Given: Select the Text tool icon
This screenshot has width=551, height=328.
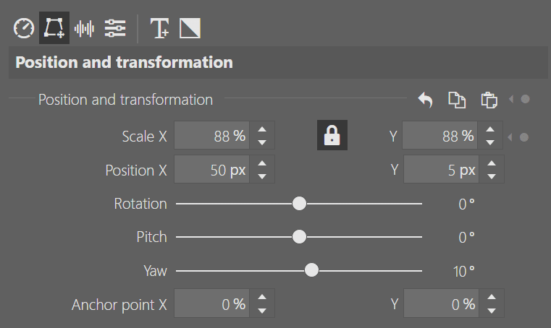Looking at the screenshot, I should pos(159,28).
